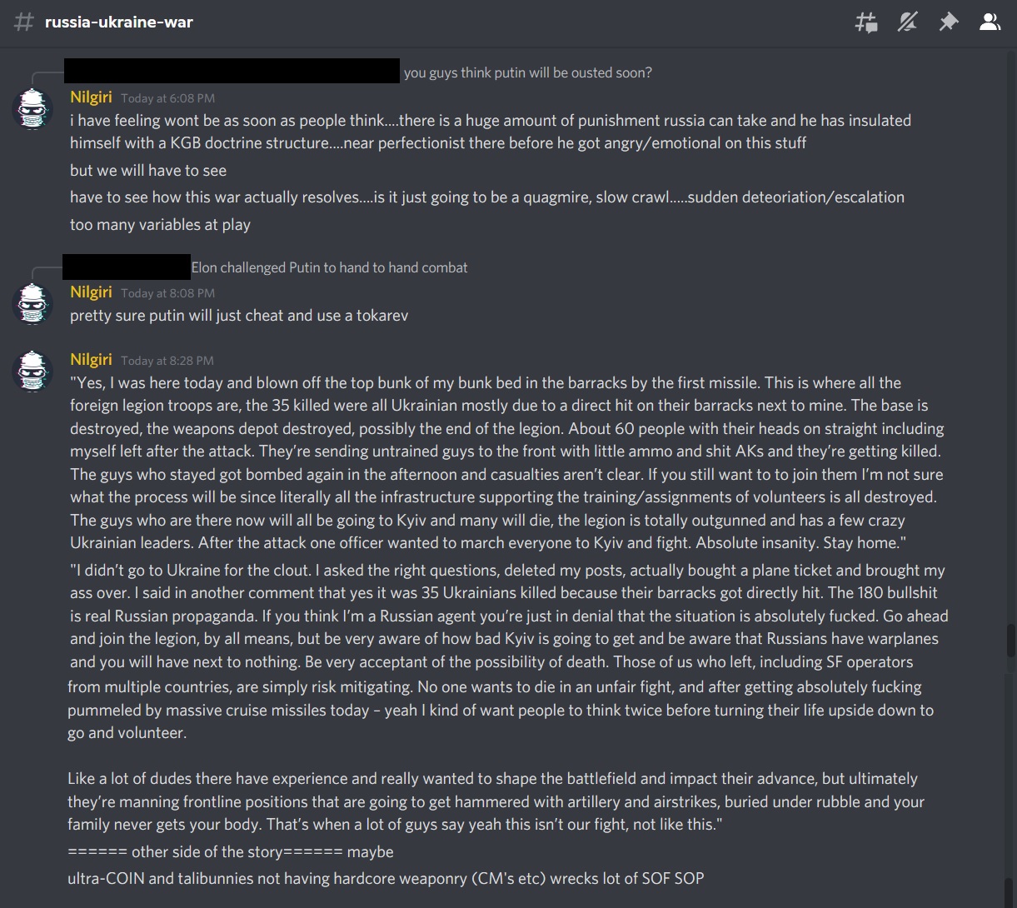Click the "Today at 8:08 PM" timestamp
The width and height of the screenshot is (1017, 908).
(167, 293)
